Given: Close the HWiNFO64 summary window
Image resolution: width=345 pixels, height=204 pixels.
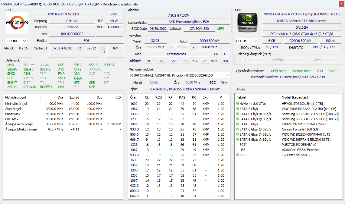Looking at the screenshot, I should click(341, 4).
